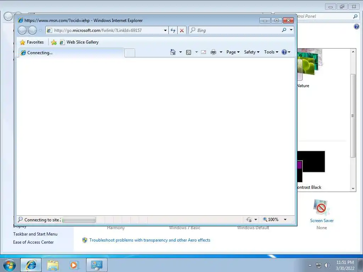
Task: Click the Refresh button beside the address bar
Action: click(x=173, y=30)
